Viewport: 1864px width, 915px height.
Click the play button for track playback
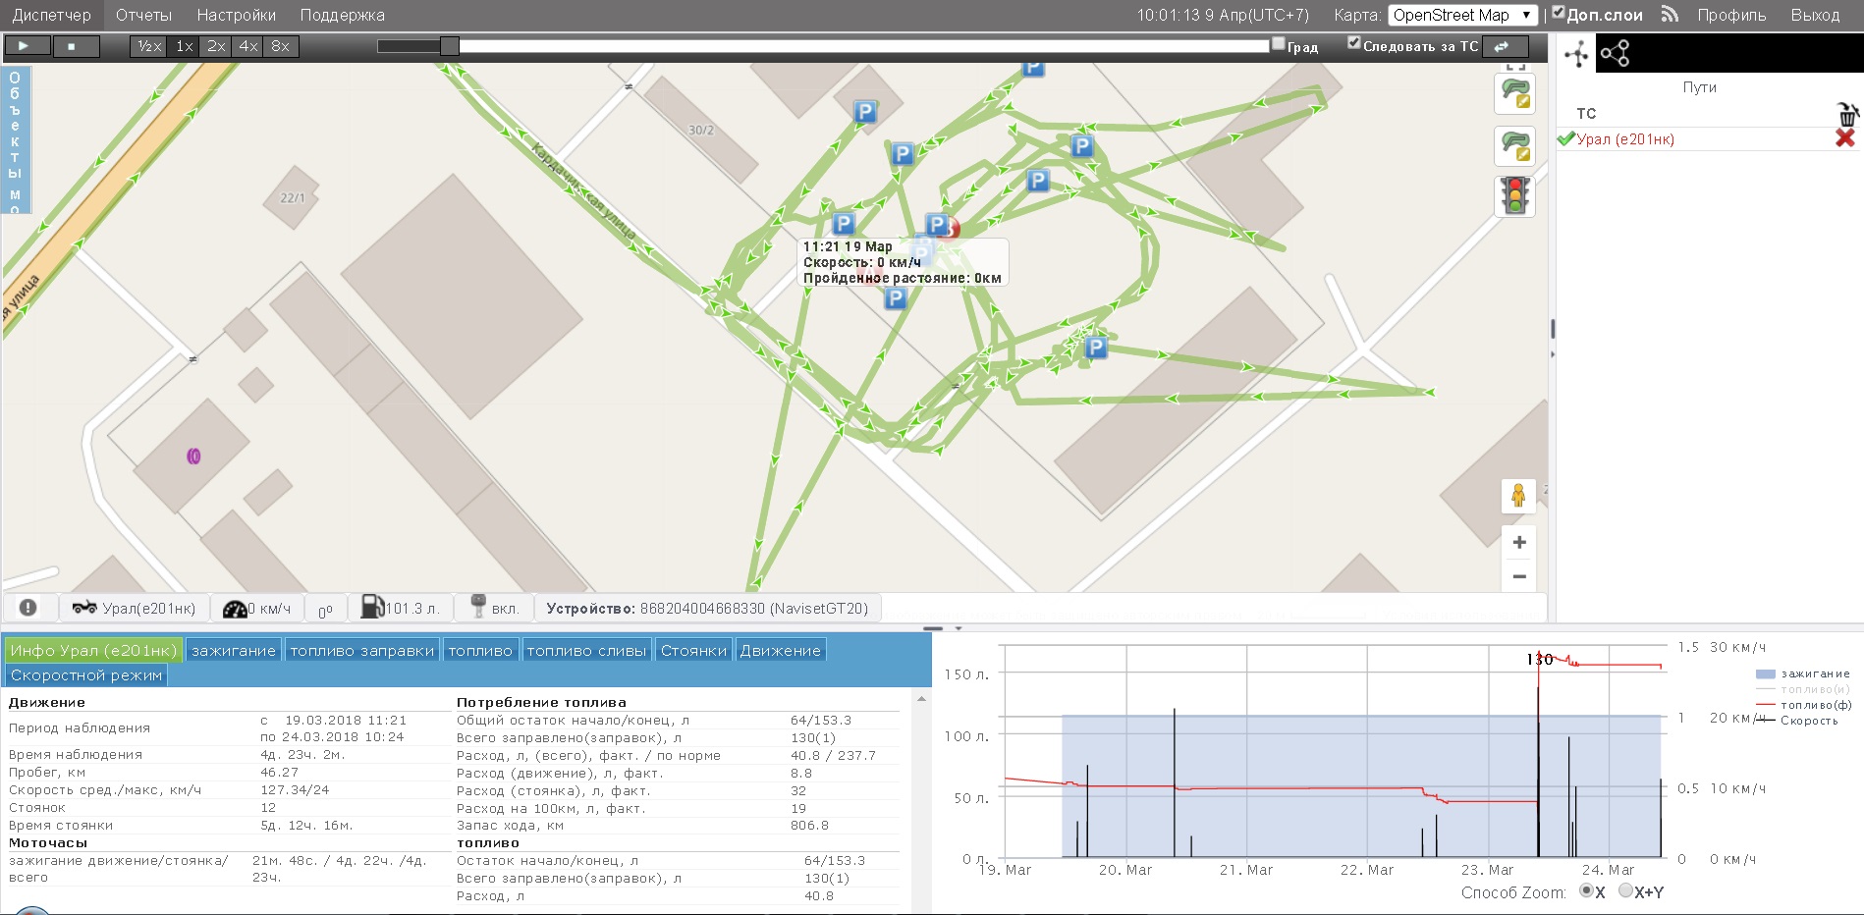coord(24,46)
